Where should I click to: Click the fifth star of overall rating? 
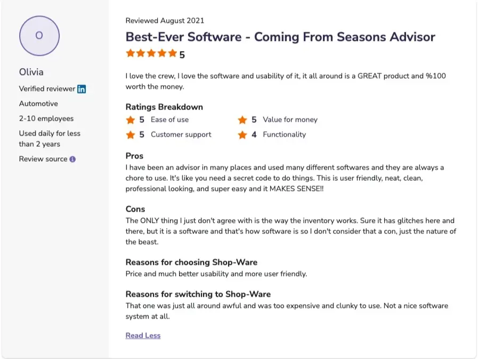[x=172, y=53]
